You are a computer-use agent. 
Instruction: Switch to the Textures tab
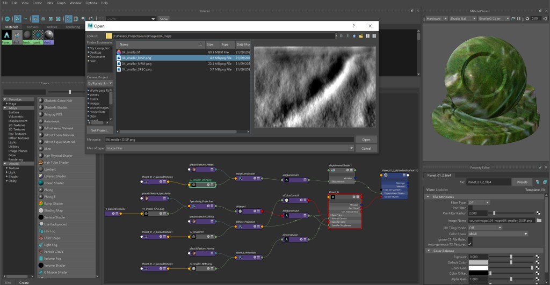tap(32, 26)
